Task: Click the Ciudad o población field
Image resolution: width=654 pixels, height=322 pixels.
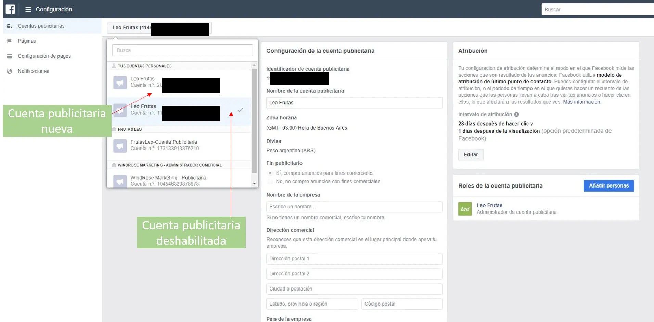Action: [x=354, y=289]
